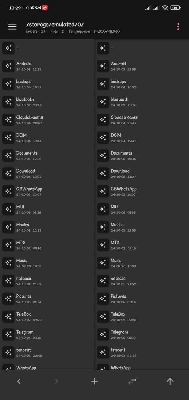This screenshot has width=189, height=400.
Task: Open the hamburger navigation drawer
Action: [12, 26]
